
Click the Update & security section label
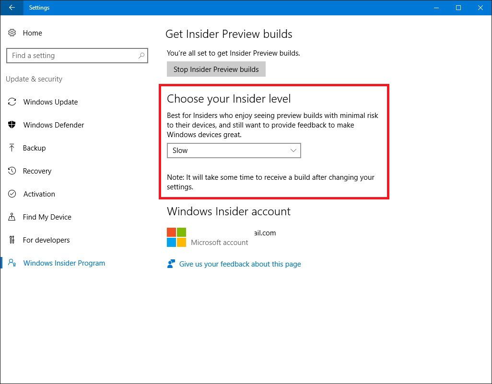point(34,79)
